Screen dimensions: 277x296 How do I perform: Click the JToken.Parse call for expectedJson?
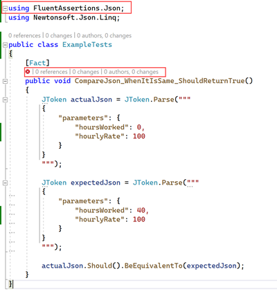pos(158,183)
